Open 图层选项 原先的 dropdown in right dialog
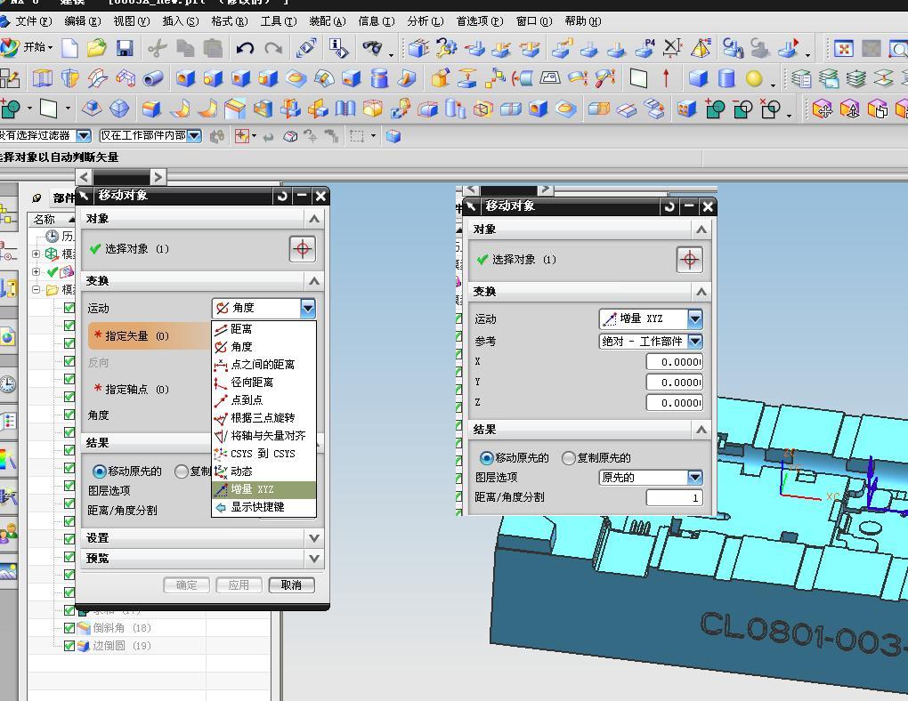Screen dimensions: 908x701 (695, 478)
